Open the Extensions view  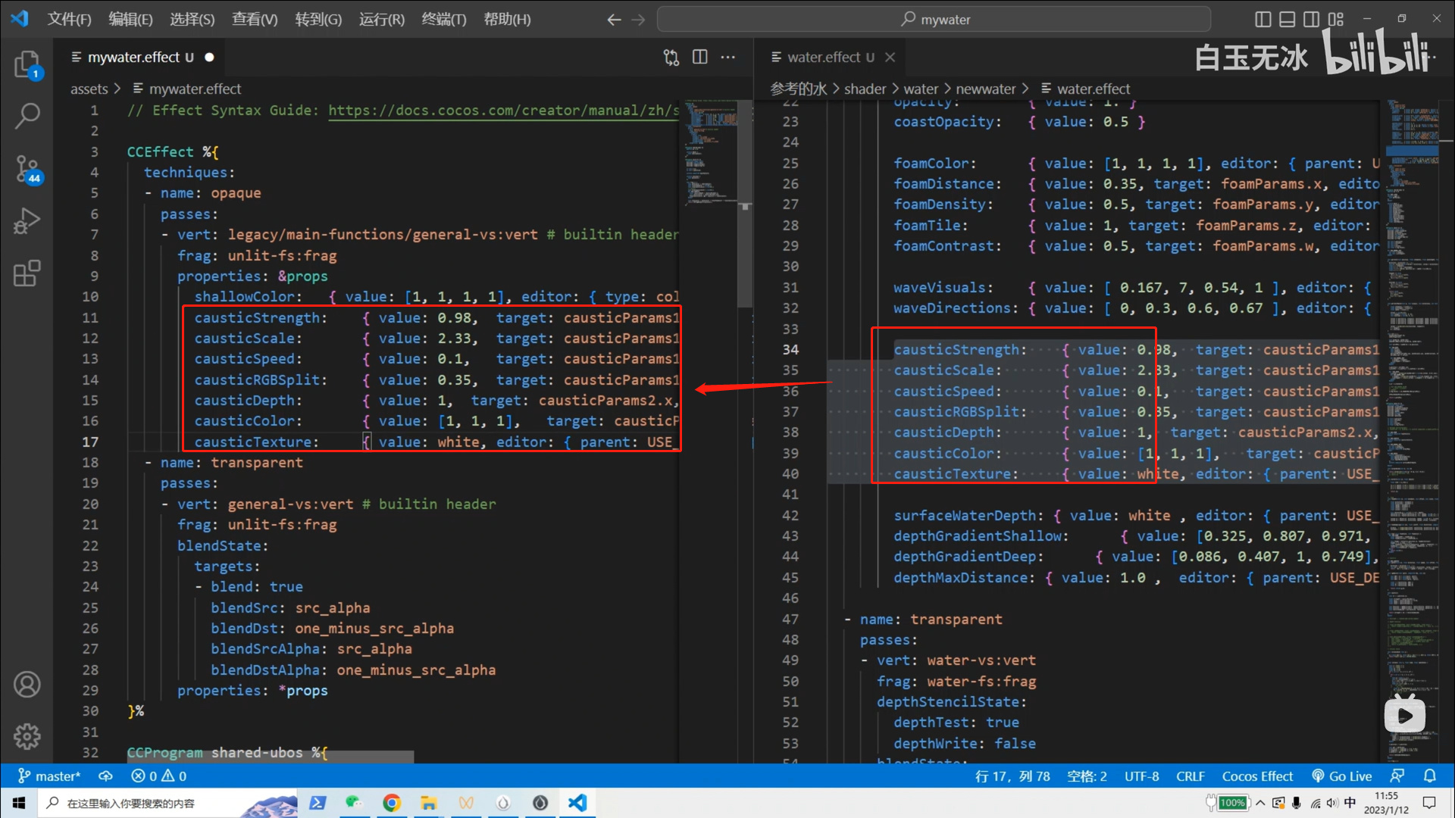(27, 273)
